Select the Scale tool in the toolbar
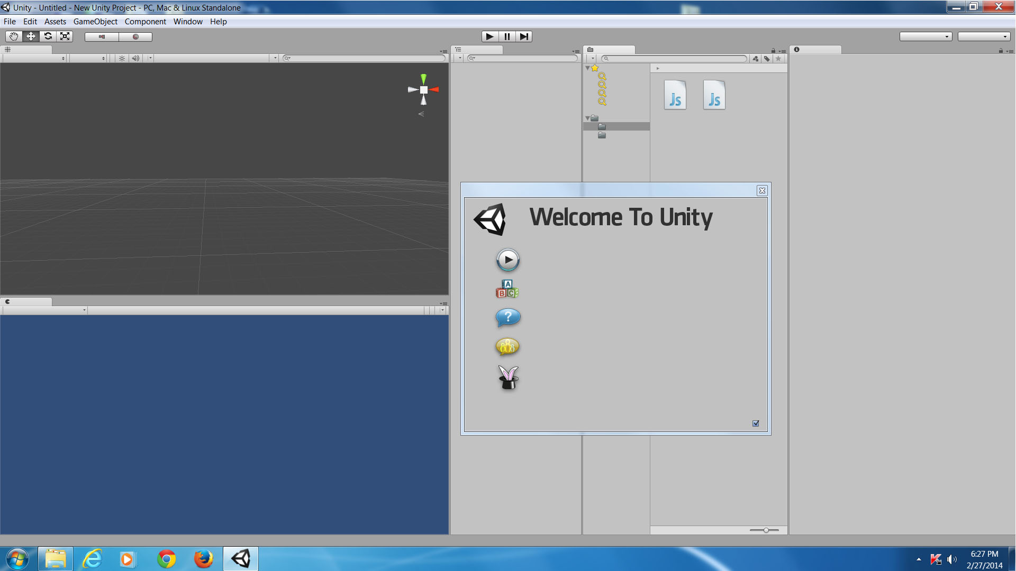The width and height of the screenshot is (1016, 571). [x=65, y=36]
